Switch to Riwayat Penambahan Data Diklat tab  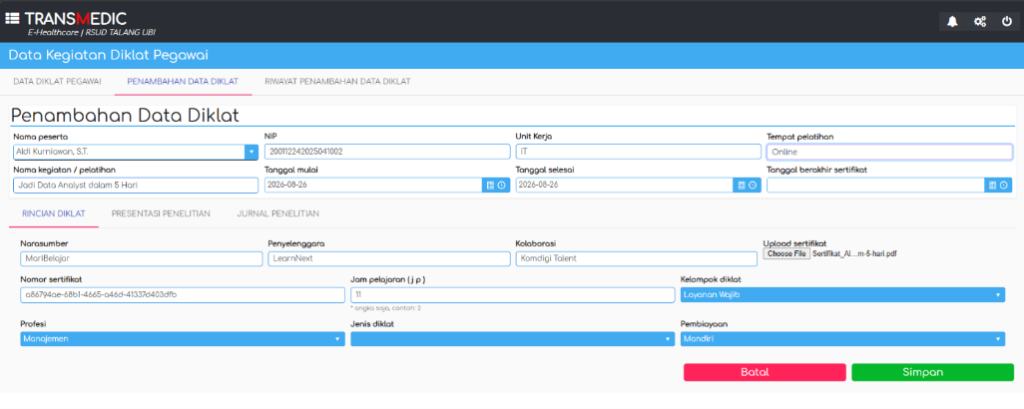tap(337, 82)
